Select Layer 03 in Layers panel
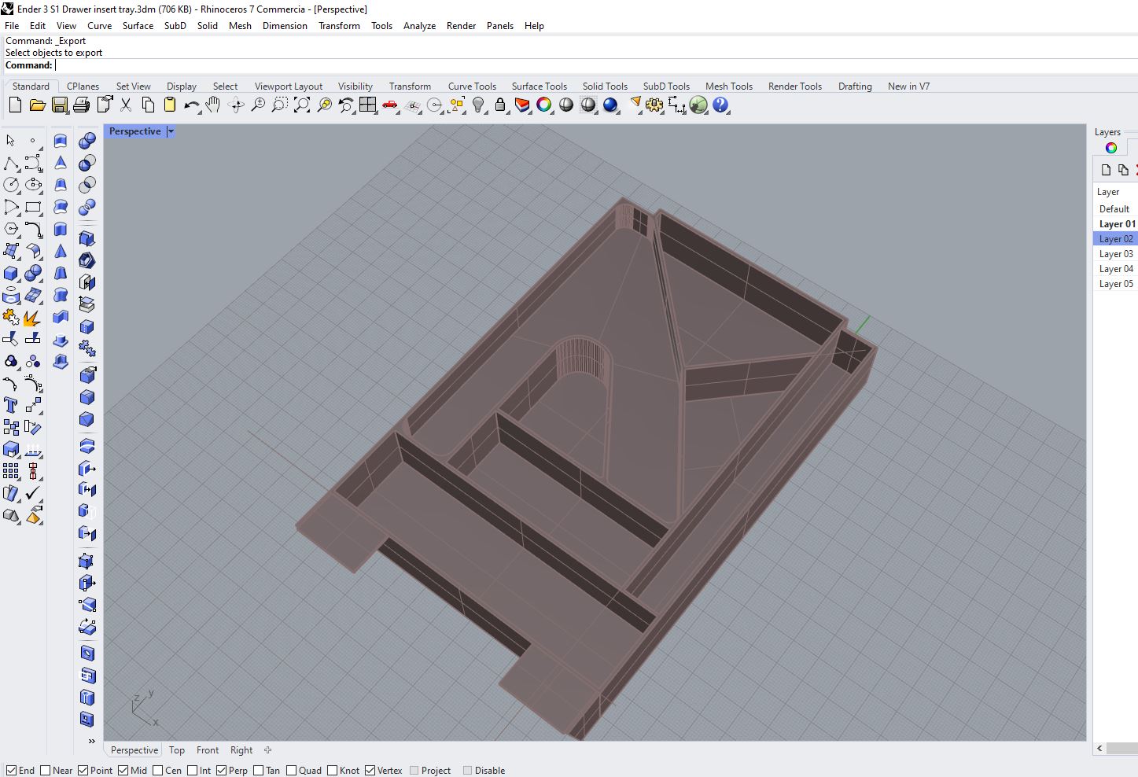 tap(1115, 253)
